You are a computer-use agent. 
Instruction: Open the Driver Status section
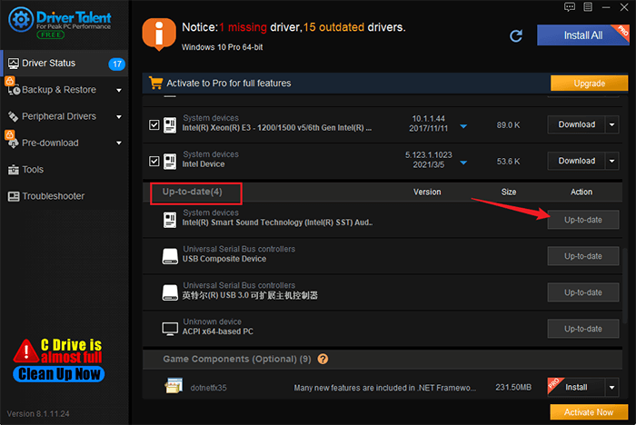coord(65,64)
